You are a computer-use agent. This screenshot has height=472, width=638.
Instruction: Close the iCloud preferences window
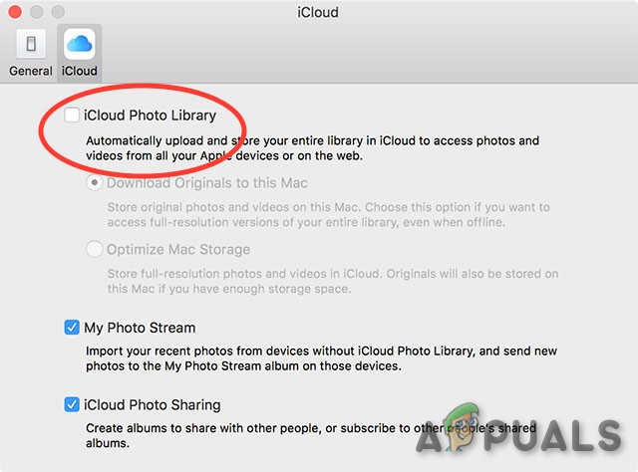[x=15, y=12]
